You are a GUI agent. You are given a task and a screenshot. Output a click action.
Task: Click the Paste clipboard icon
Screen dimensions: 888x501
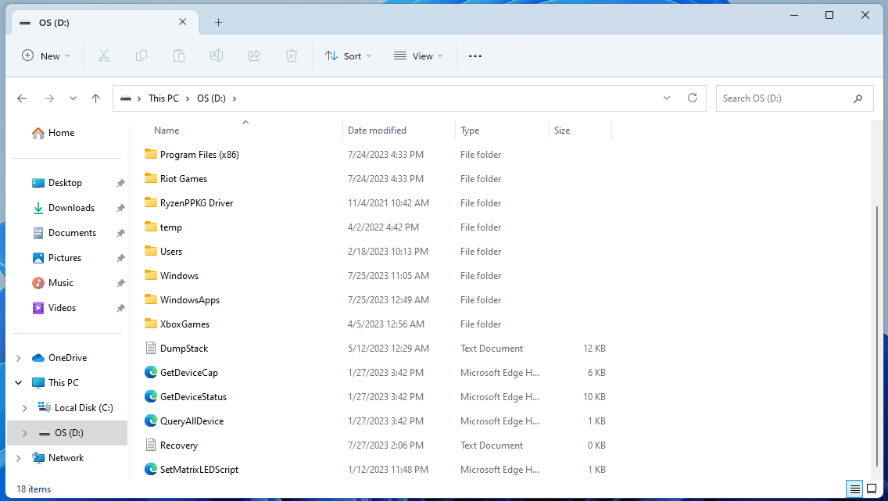179,55
